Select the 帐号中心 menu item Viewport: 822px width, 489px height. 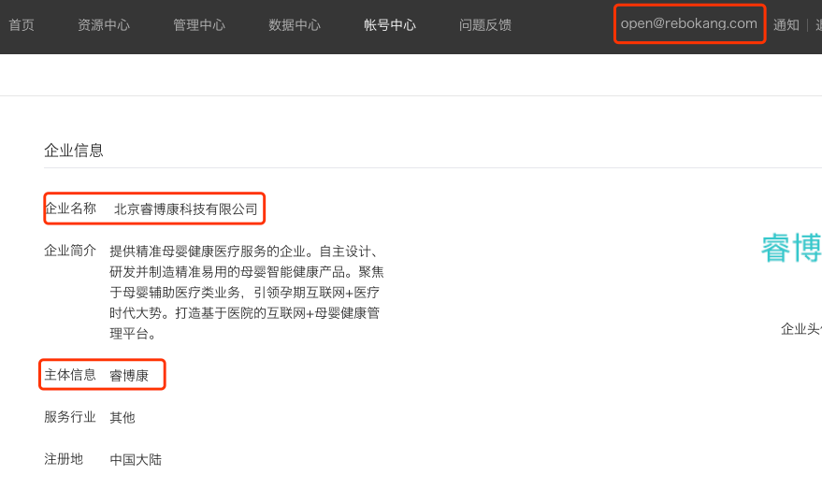[390, 25]
